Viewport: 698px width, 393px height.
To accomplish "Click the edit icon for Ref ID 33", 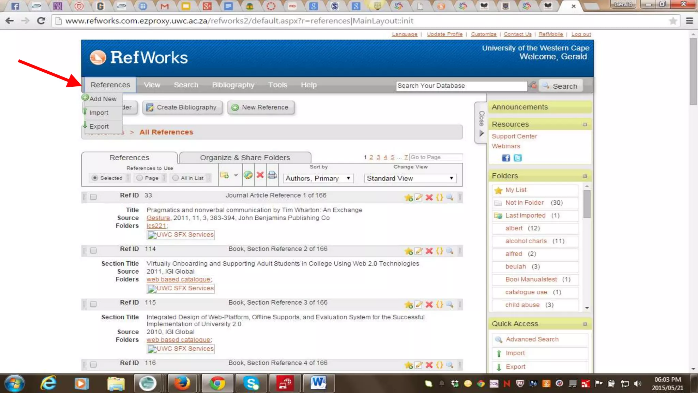I will (419, 197).
